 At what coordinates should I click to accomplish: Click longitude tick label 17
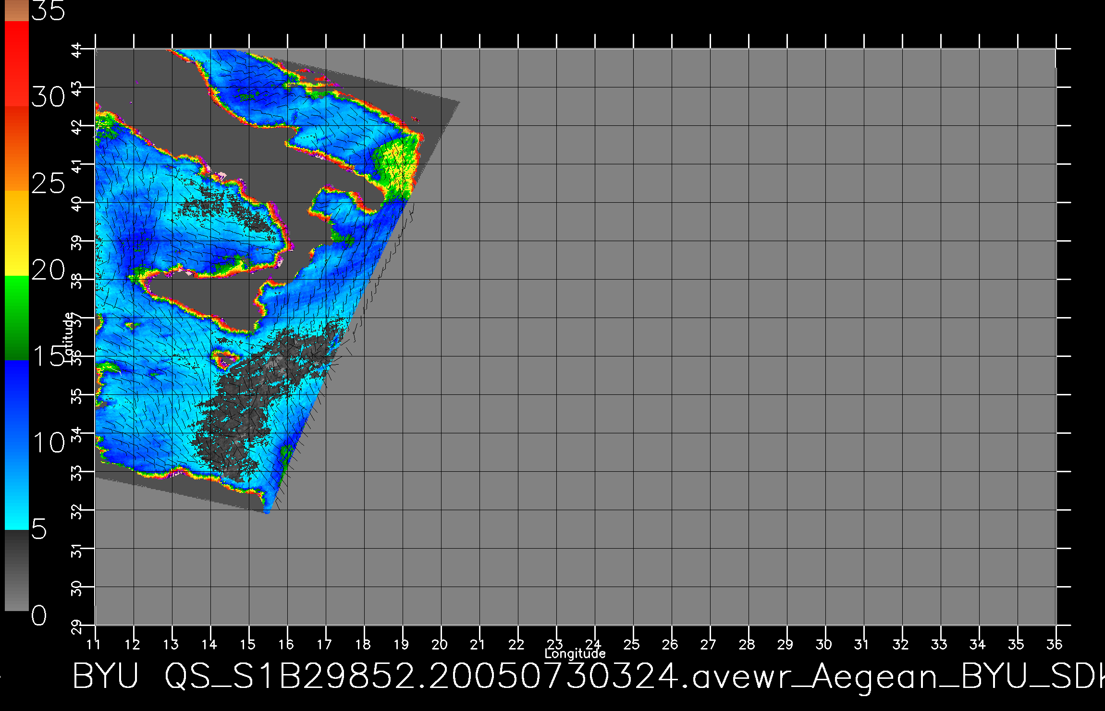coord(324,644)
